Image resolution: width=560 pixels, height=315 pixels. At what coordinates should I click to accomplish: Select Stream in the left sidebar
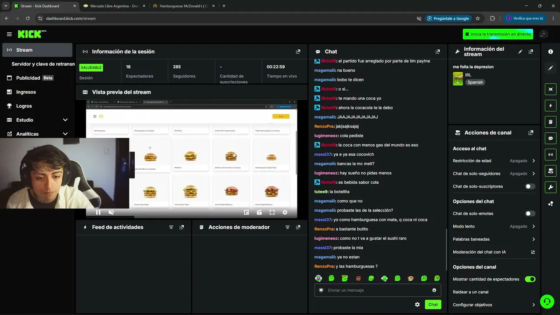coord(37,50)
